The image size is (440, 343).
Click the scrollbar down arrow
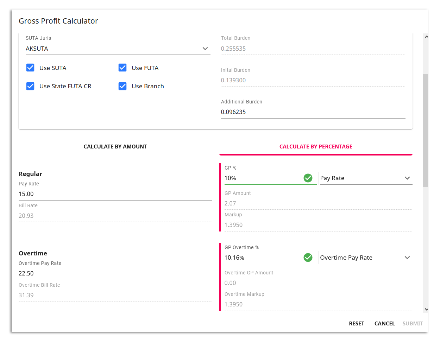(x=426, y=310)
